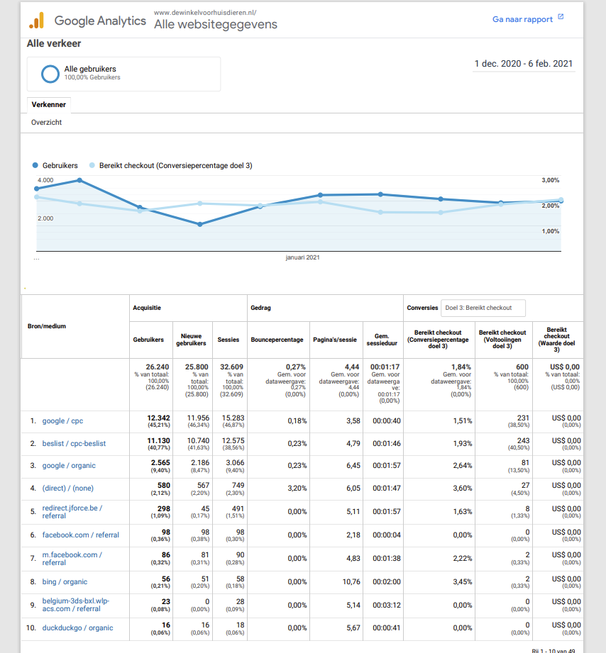The height and width of the screenshot is (653, 606).
Task: Click the 2,64% conversion rate for google / organic
Action: click(x=463, y=466)
